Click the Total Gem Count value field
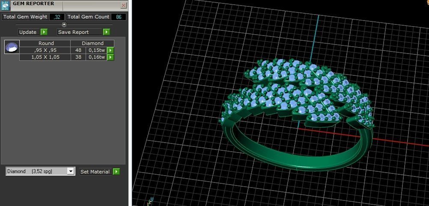The image size is (429, 206). [x=119, y=17]
